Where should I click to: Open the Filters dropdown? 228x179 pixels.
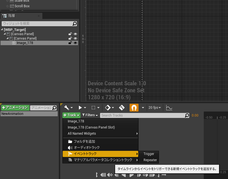[x=90, y=115]
